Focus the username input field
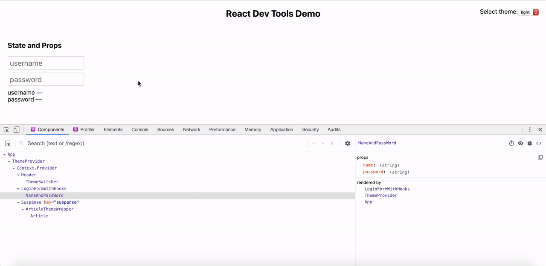 pos(46,63)
